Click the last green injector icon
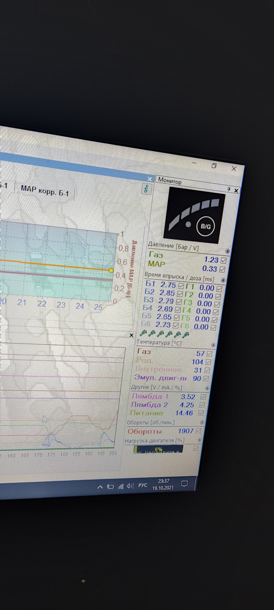 [186, 335]
